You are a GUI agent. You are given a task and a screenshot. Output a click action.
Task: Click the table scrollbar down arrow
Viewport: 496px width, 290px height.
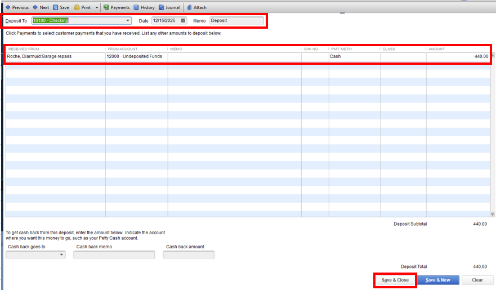(x=493, y=215)
